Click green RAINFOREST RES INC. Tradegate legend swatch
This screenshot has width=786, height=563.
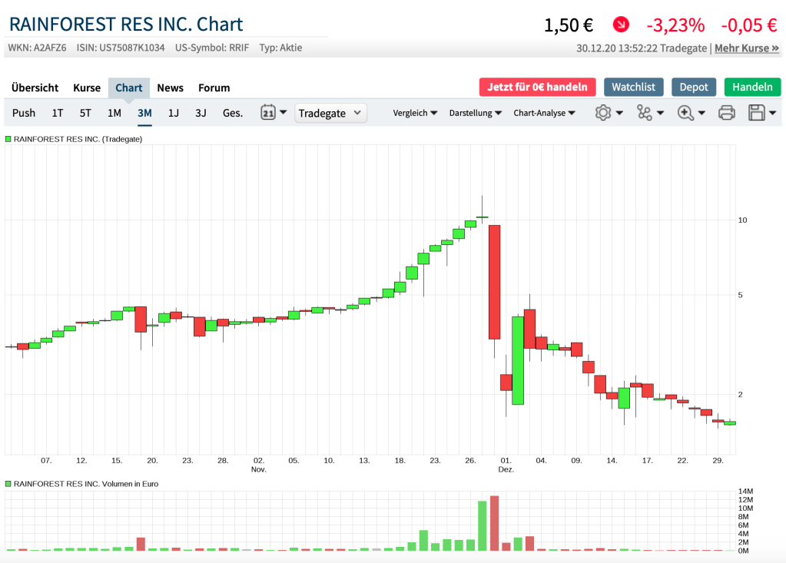click(8, 139)
